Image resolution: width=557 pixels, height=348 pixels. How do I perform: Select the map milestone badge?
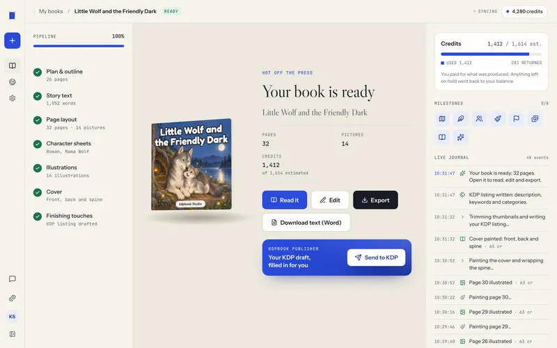(442, 119)
